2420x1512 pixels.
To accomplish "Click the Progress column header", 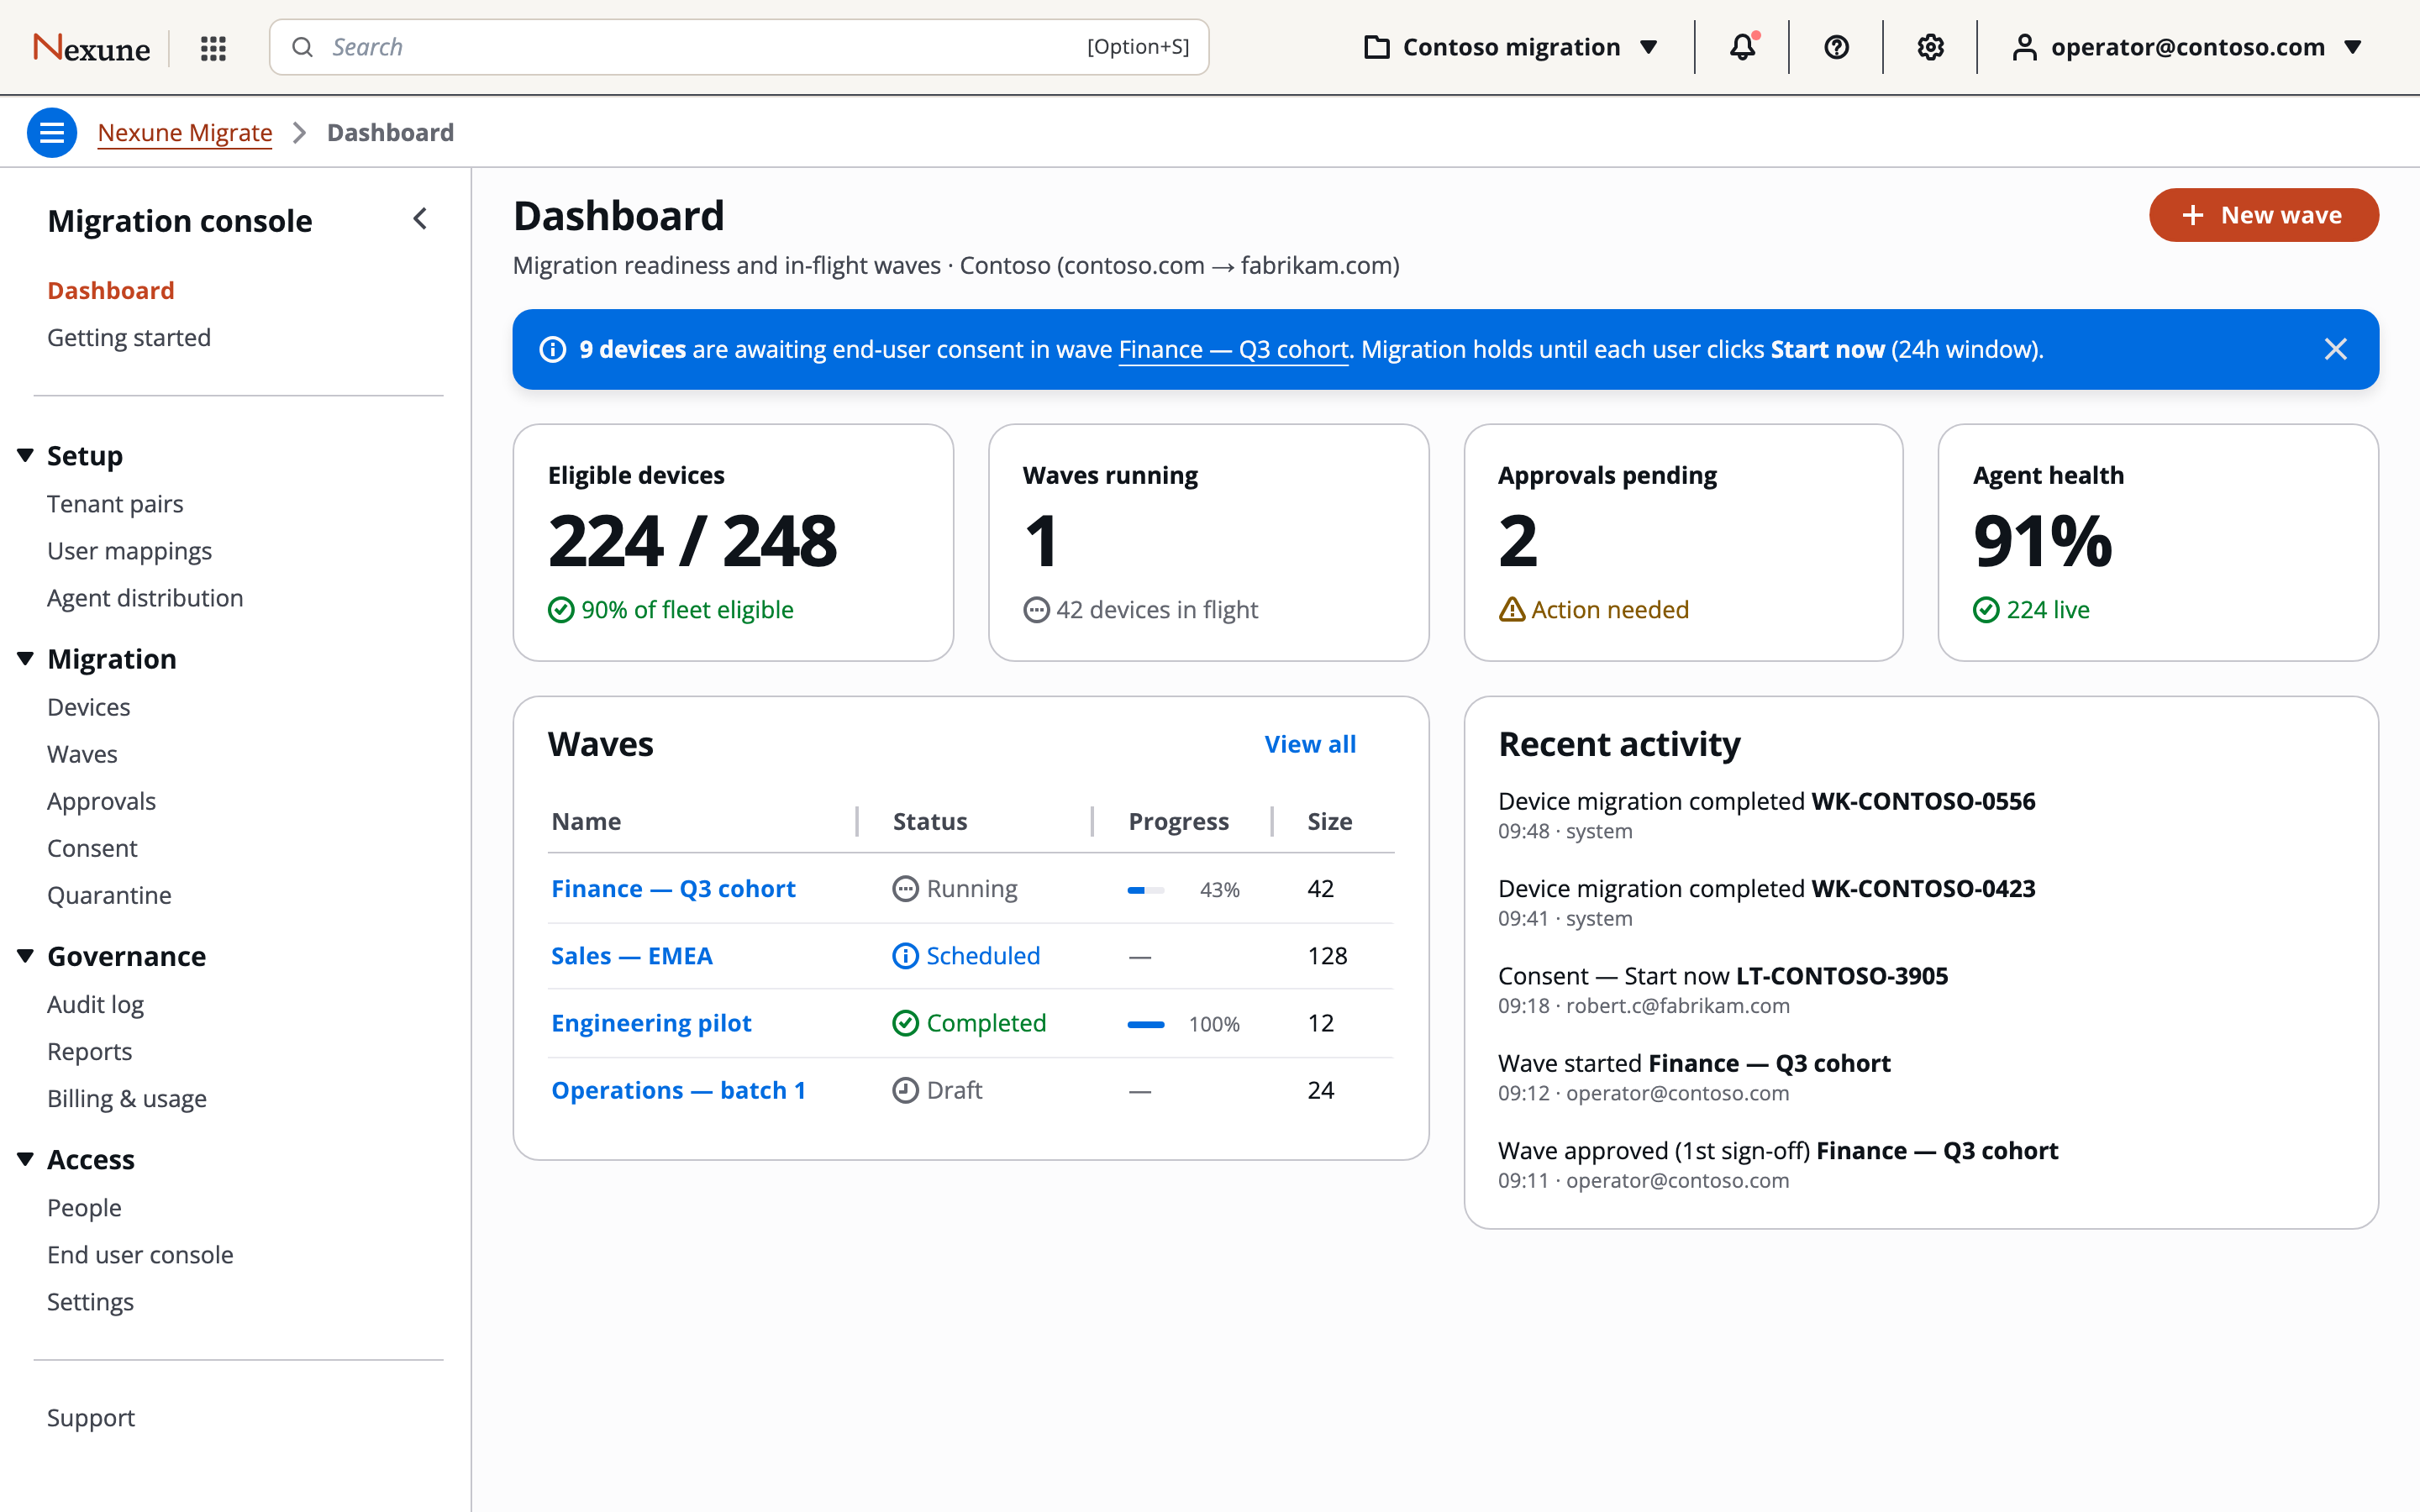I will tap(1178, 821).
